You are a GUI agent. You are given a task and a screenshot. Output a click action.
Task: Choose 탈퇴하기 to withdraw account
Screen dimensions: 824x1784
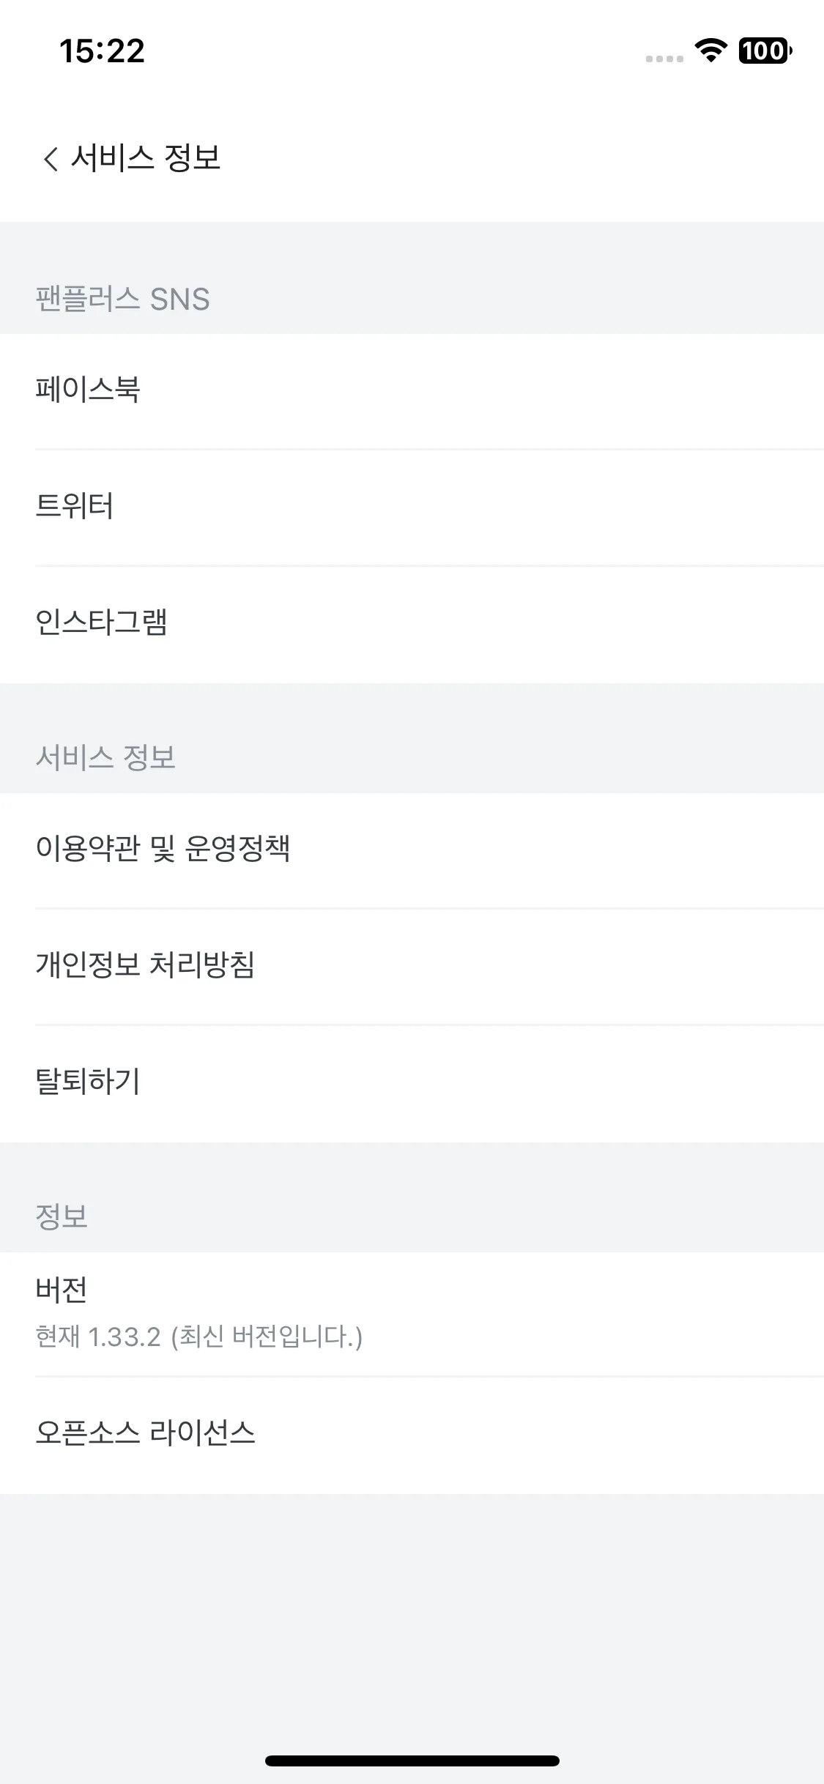412,1084
